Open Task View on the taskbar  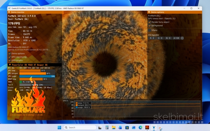[100, 127]
